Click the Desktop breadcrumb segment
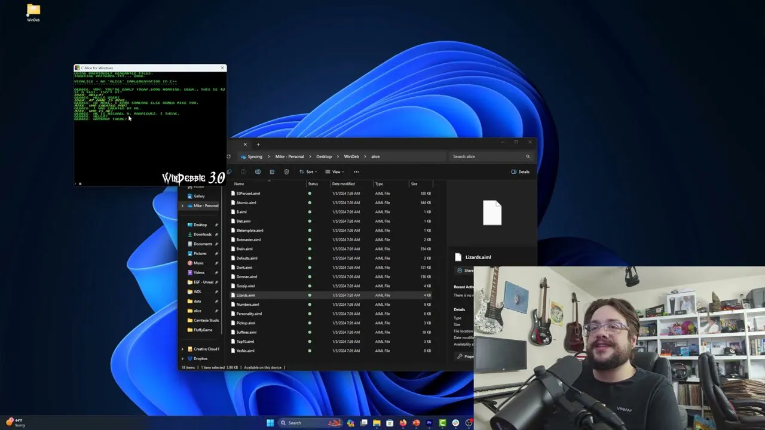 324,156
